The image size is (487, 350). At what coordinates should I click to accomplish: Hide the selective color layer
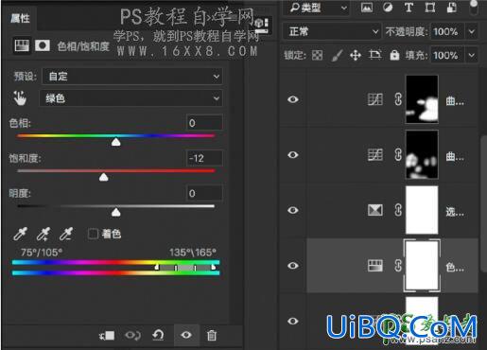293,210
